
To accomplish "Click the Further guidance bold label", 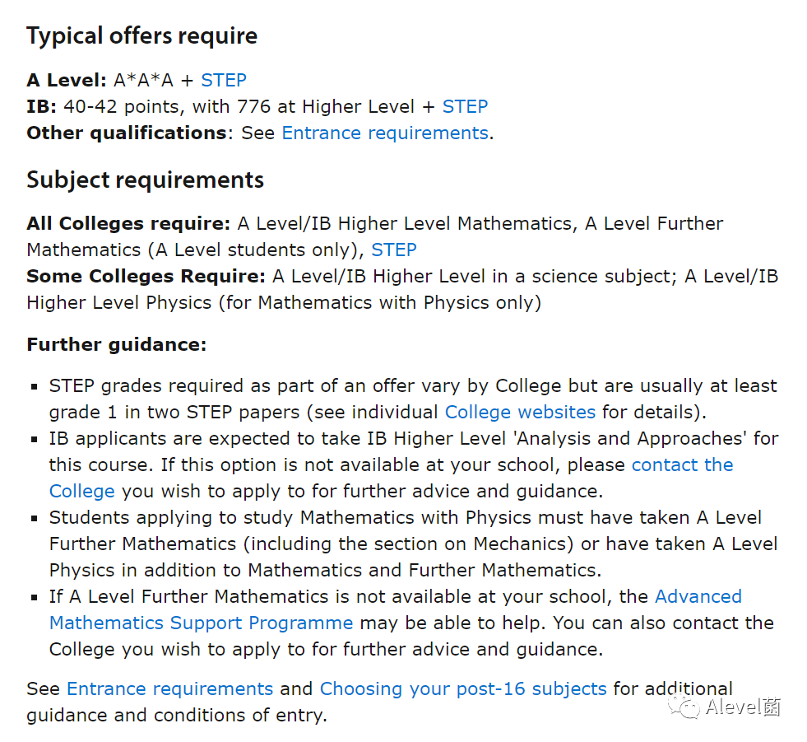I will tap(116, 345).
